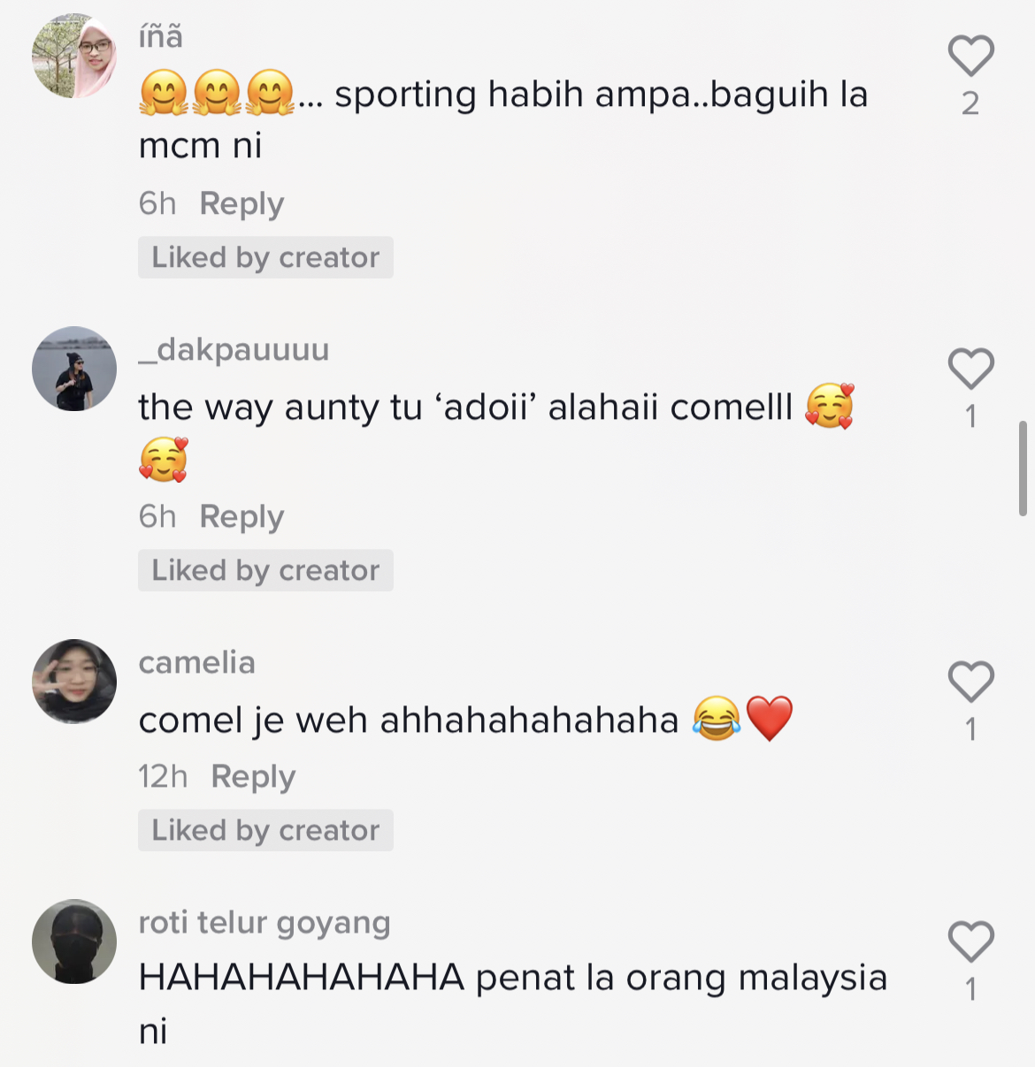Heart the roti telur goyang comment
The image size is (1035, 1067).
pos(971,941)
